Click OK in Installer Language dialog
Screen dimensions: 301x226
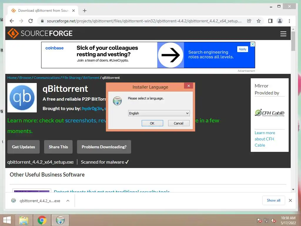152,123
